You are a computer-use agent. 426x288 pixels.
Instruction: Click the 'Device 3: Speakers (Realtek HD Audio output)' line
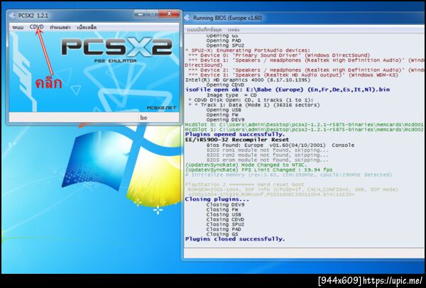pyautogui.click(x=293, y=75)
